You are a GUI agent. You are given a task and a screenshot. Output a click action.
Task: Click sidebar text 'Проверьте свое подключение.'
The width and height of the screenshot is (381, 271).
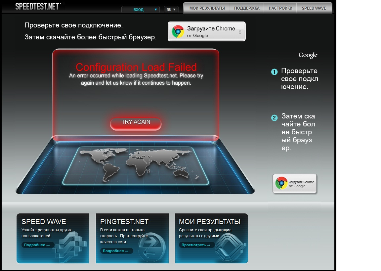(x=300, y=79)
